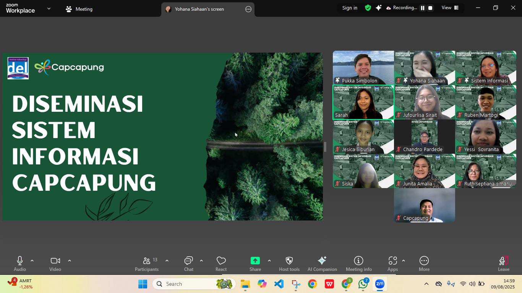Select Yessi Sovranita's video thumbnail

[486, 137]
